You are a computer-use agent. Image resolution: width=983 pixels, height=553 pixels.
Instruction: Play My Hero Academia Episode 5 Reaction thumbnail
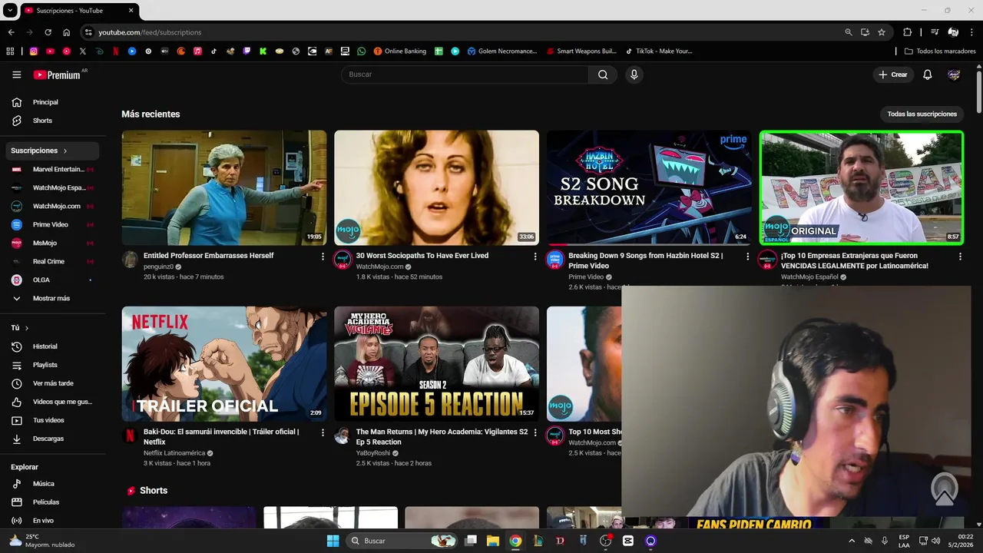click(x=436, y=364)
